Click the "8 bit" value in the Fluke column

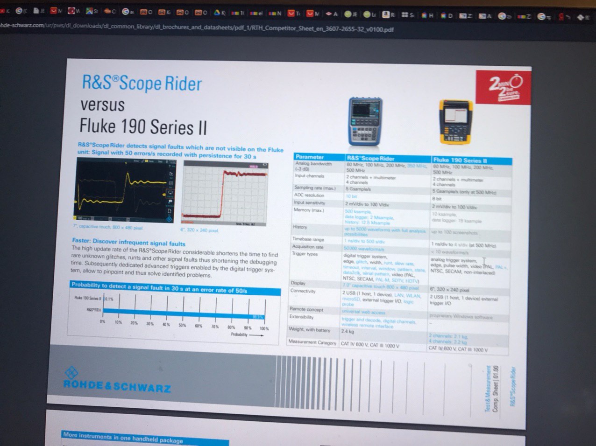437,199
